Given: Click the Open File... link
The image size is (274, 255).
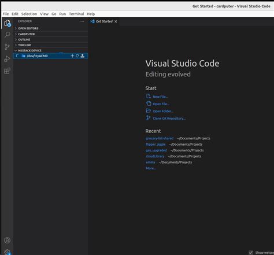Looking at the screenshot, I should coord(161,104).
